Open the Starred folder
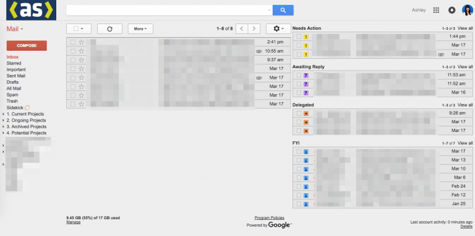This screenshot has height=236, width=475. click(14, 63)
